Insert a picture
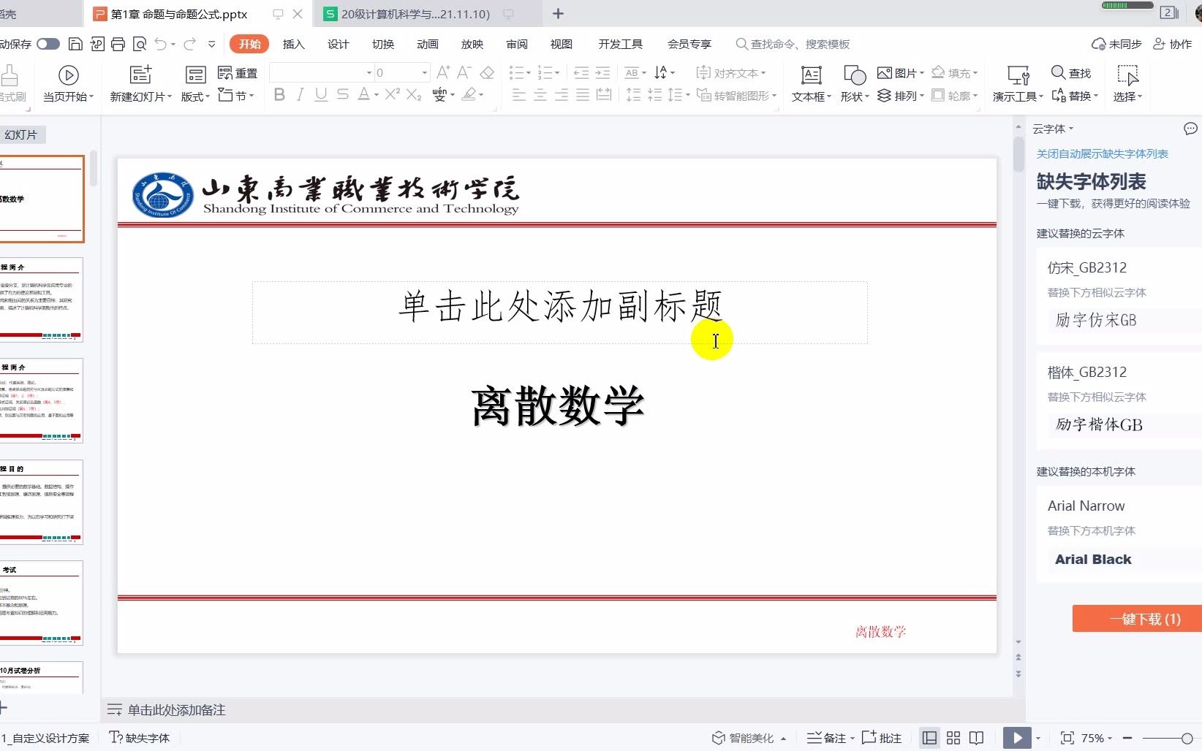 pos(898,72)
